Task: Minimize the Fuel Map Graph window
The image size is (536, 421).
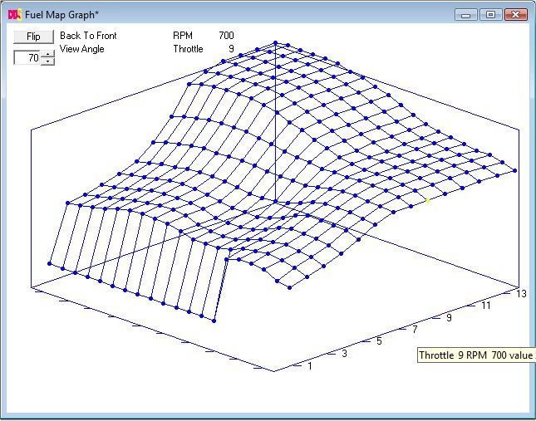Action: click(467, 15)
